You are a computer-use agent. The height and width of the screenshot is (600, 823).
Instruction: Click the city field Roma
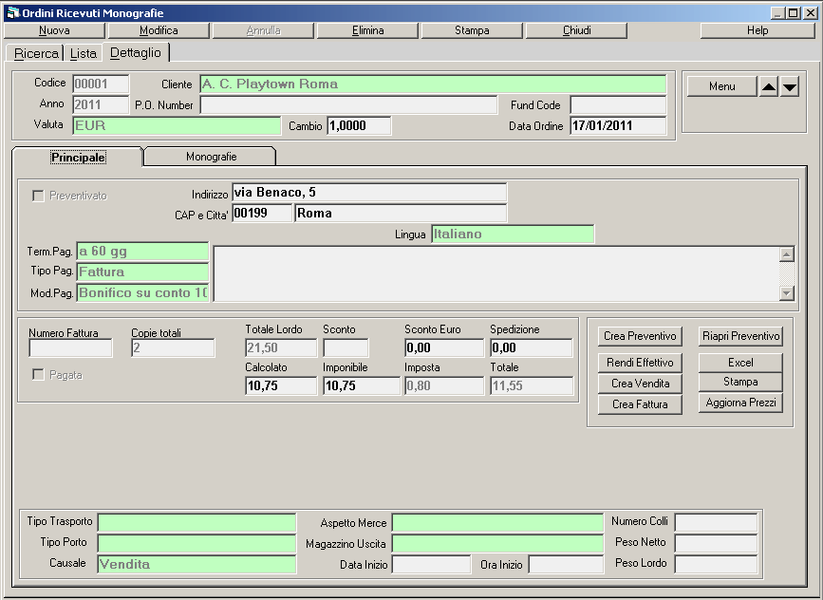click(401, 213)
